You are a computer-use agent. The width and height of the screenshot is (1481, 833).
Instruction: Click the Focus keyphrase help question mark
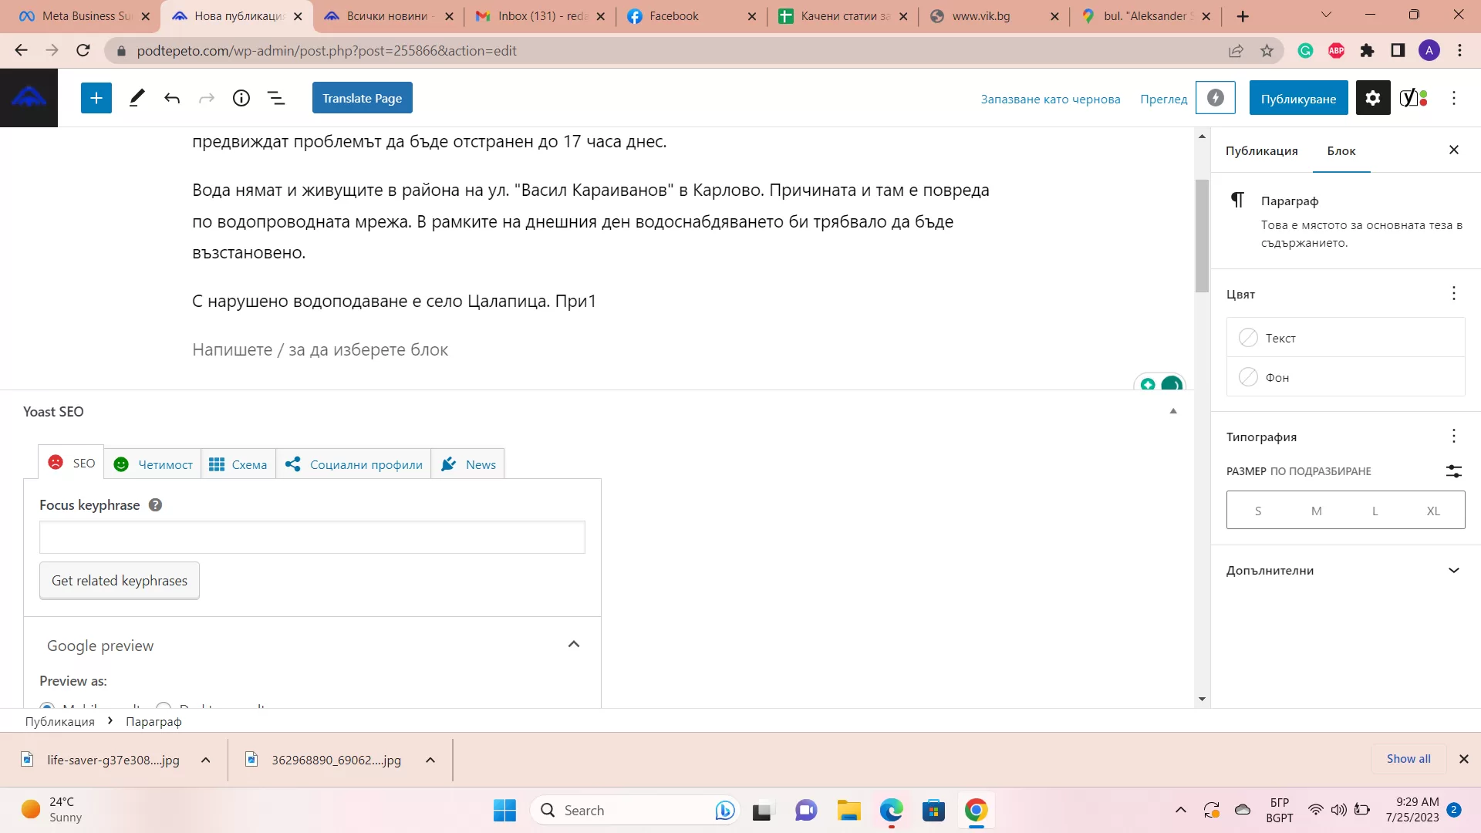(155, 505)
